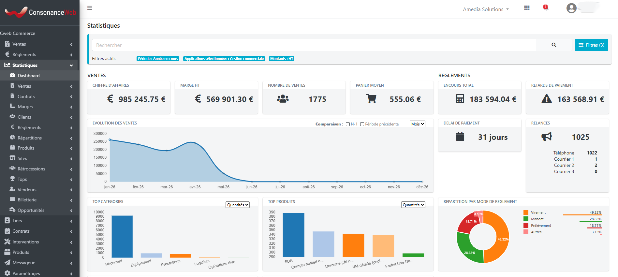618x277 pixels.
Task: Click the Récurrent bar in Top Categories
Action: 122,237
